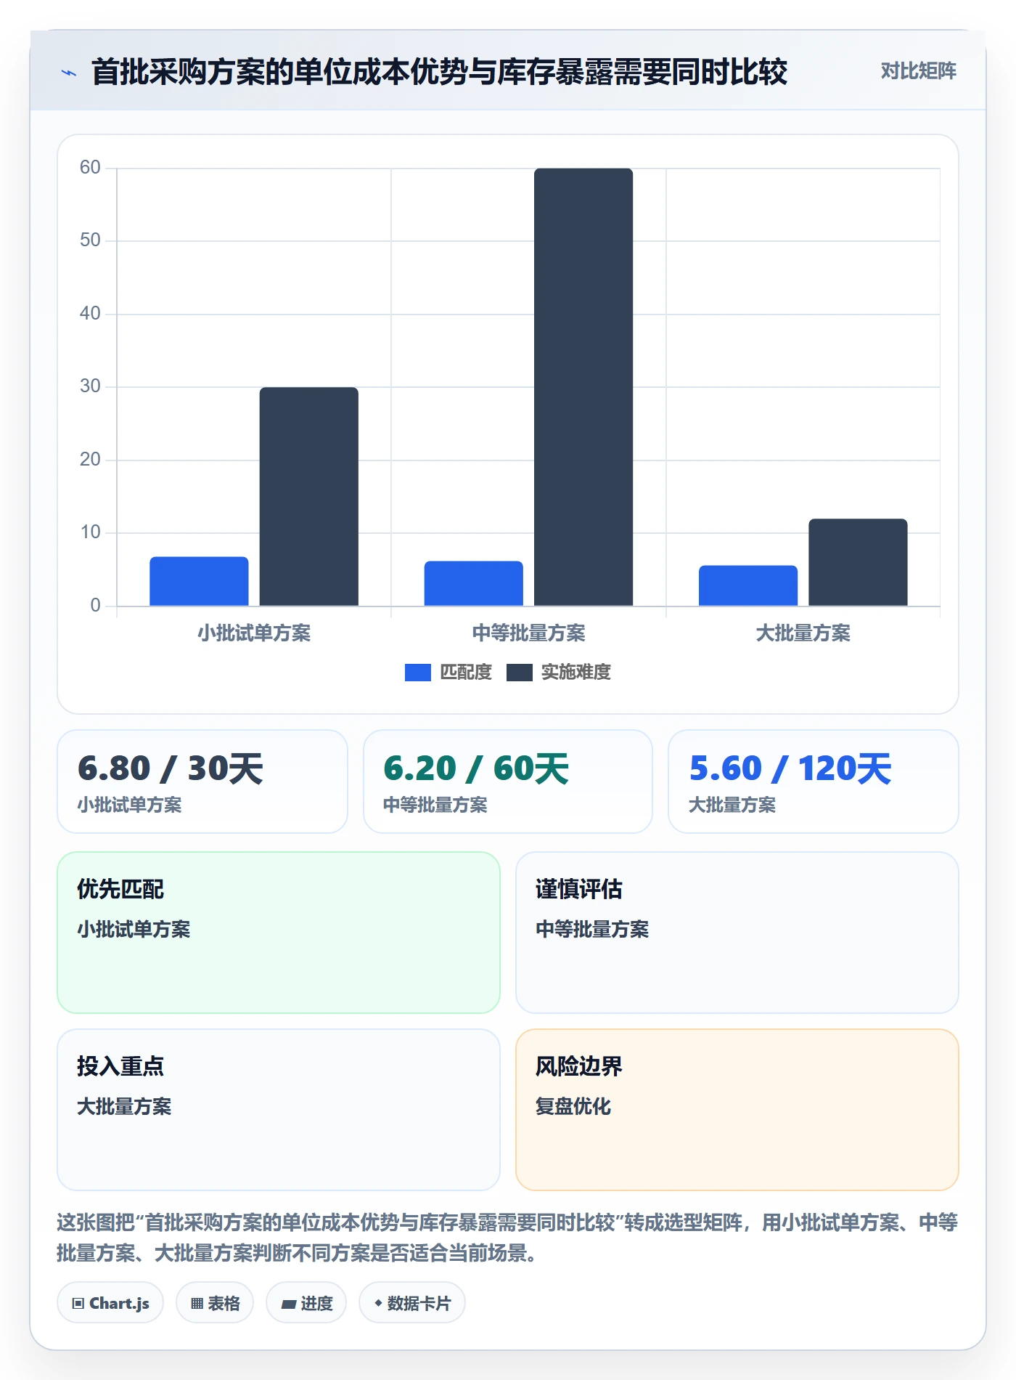
Task: Click the 小批试单方案 x-axis label
Action: (254, 633)
